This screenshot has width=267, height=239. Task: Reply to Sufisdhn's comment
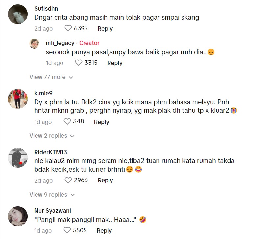[105, 28]
